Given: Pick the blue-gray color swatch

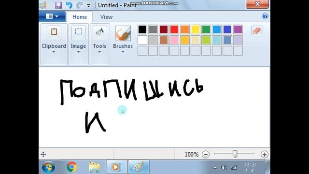Looking at the screenshot, I should (227, 40).
